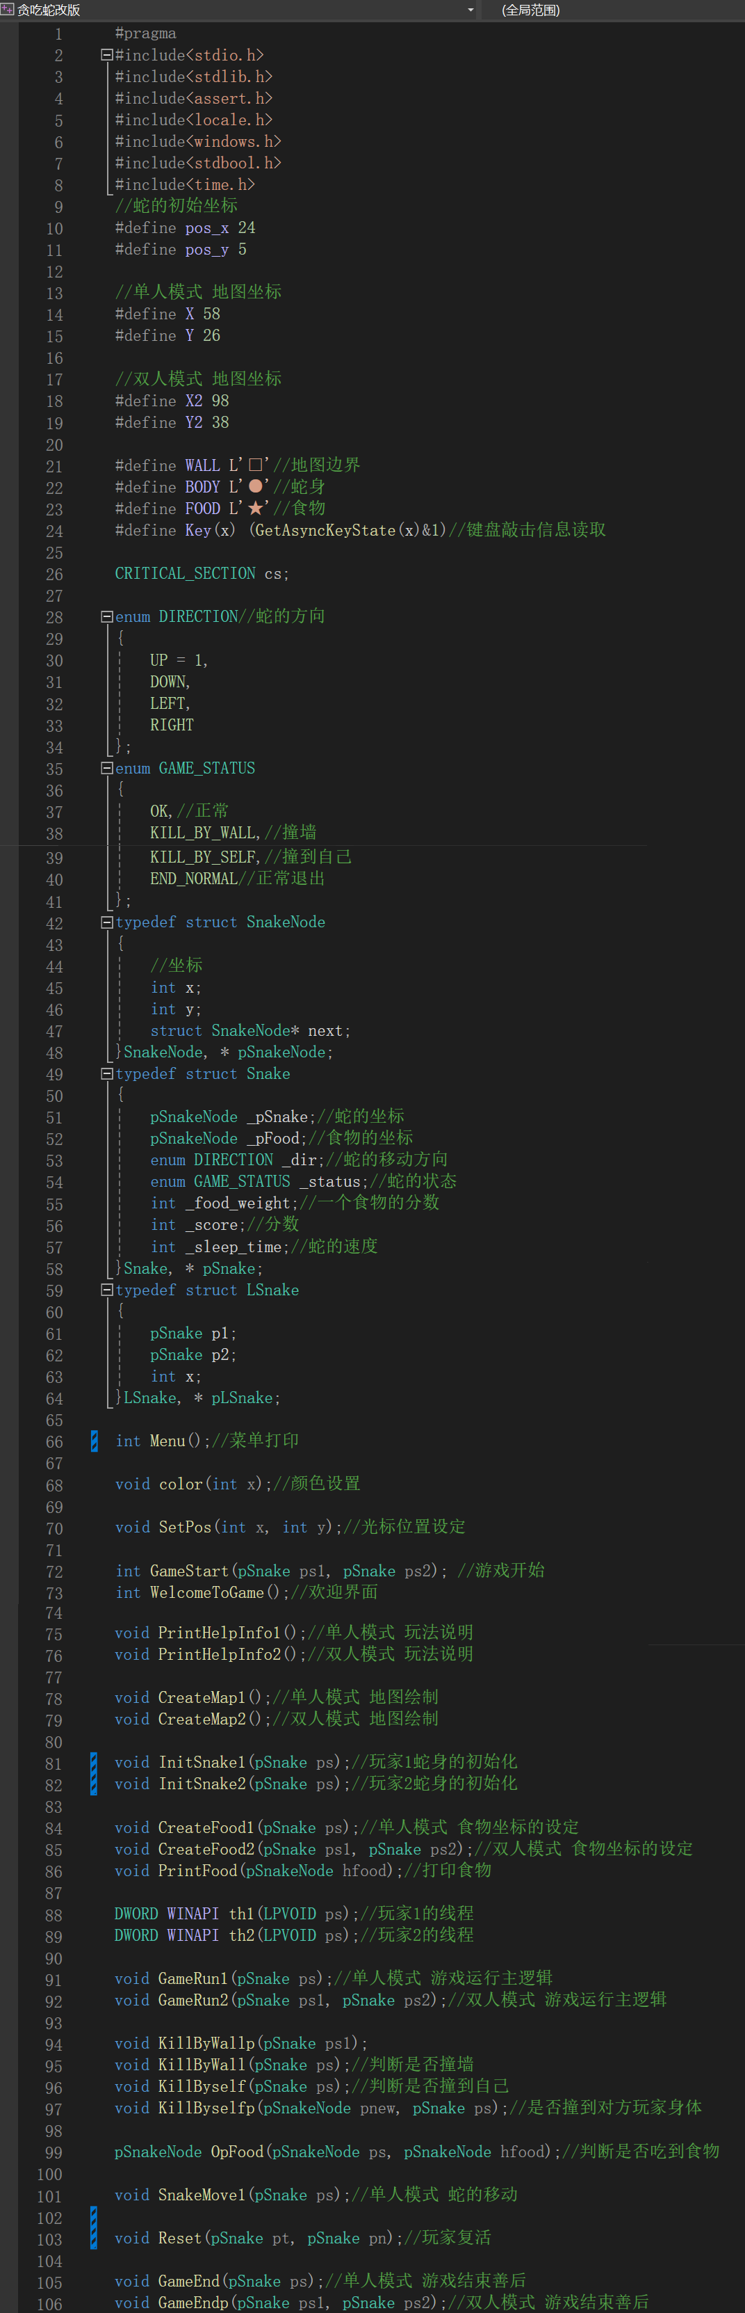Click #include<windows.h> line

pyautogui.click(x=198, y=142)
